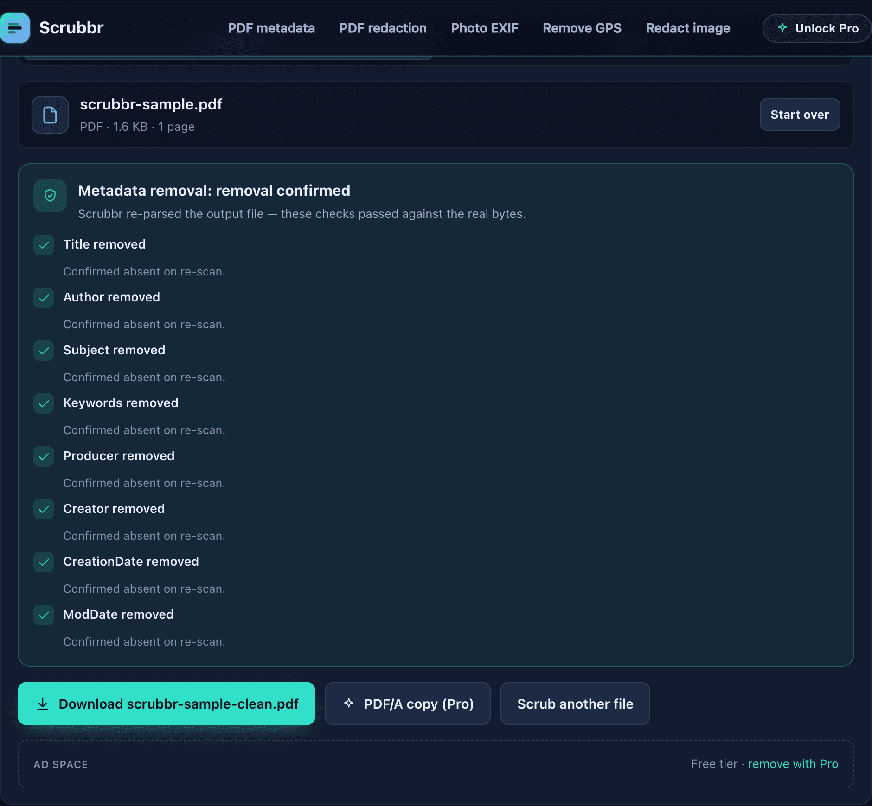Click the sparkle icon in PDF/A copy
The image size is (872, 806).
click(349, 703)
